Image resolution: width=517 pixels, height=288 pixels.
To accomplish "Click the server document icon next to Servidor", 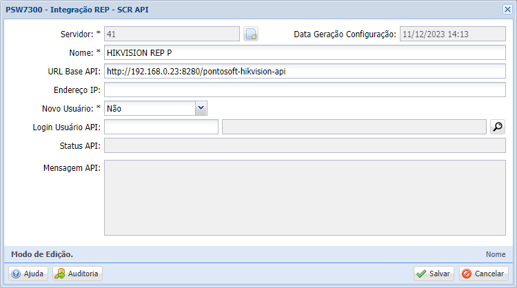I will [x=251, y=34].
